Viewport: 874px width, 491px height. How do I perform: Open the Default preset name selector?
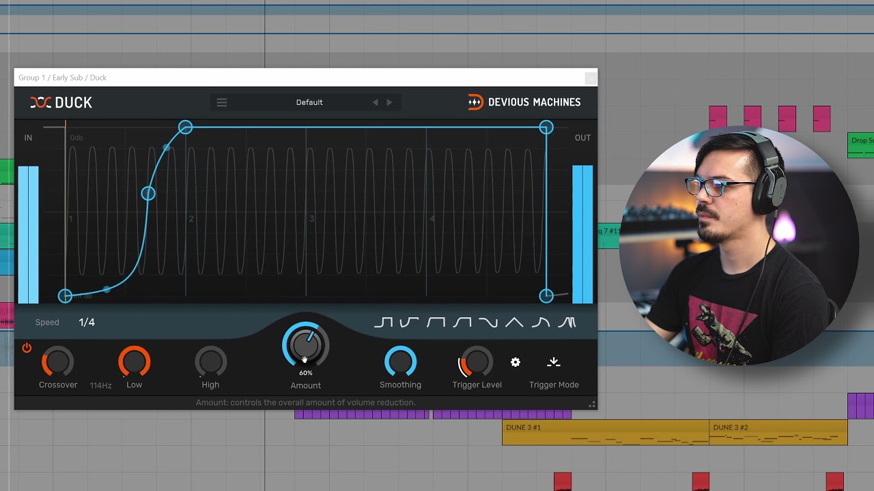coord(309,102)
